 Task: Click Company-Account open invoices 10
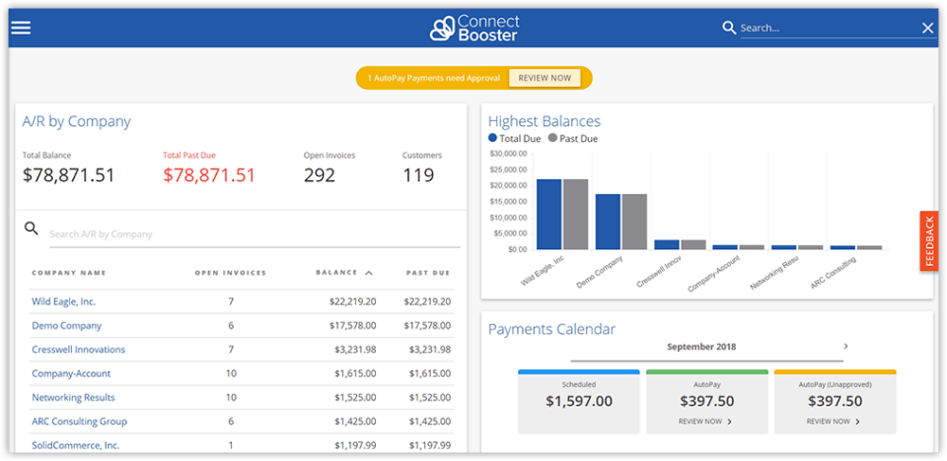[231, 373]
